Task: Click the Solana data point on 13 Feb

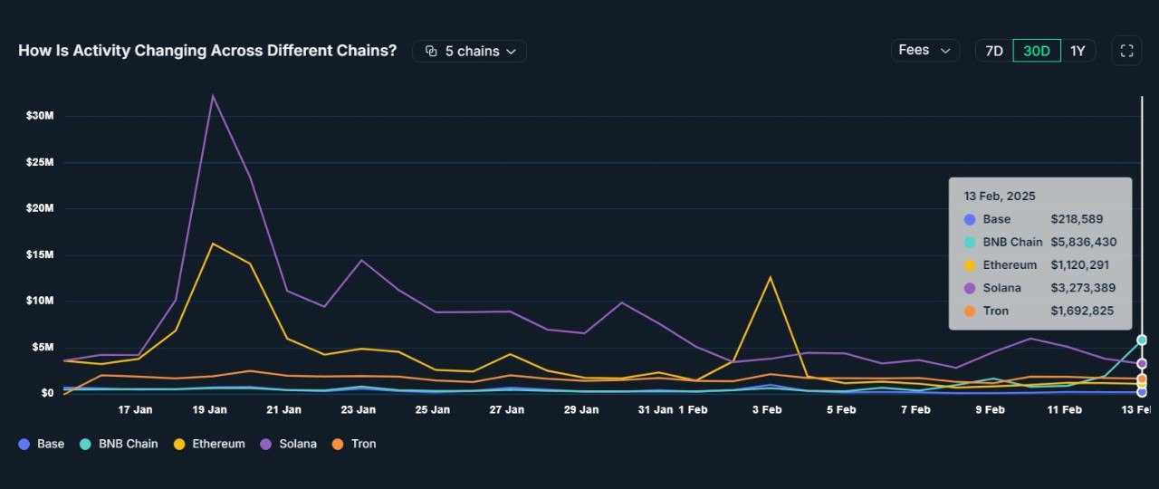Action: coord(1142,363)
